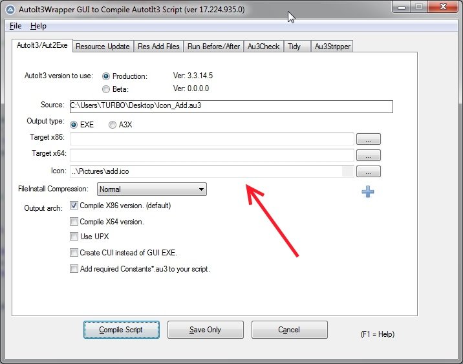Enable Create CUI instead of GUI EXE

pos(74,253)
